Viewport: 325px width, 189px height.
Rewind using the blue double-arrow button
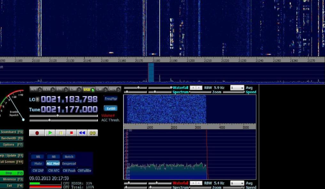82,133
